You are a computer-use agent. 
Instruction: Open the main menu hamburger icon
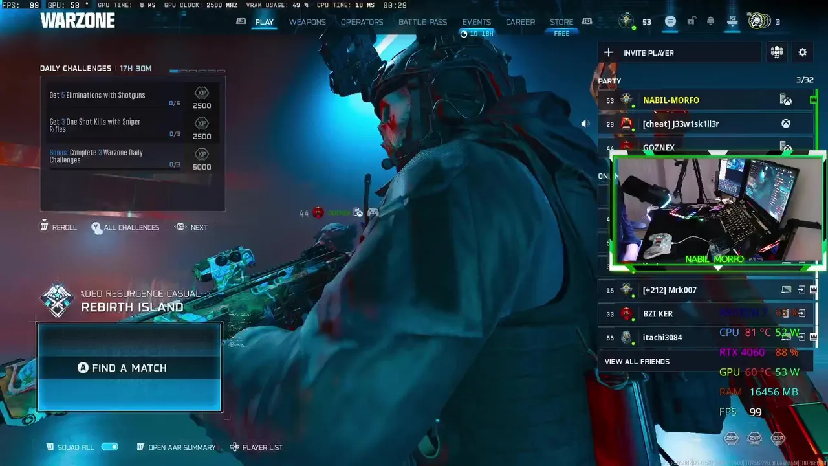670,21
